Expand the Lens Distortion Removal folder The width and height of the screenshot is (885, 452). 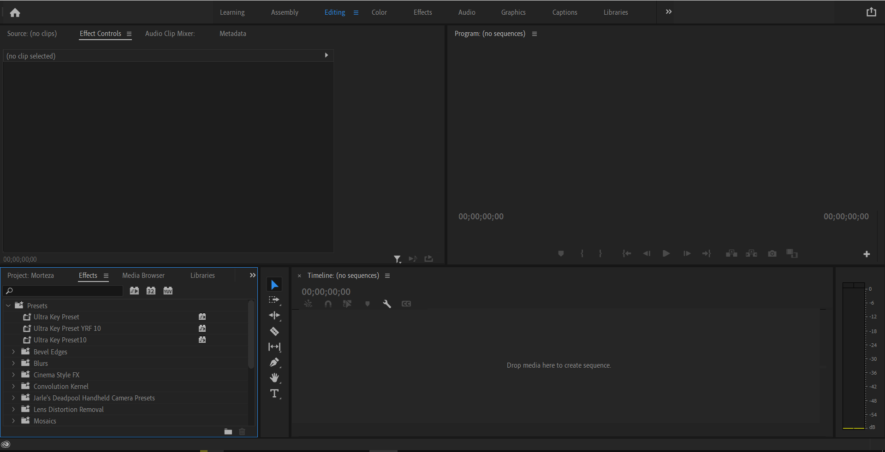[x=13, y=410]
